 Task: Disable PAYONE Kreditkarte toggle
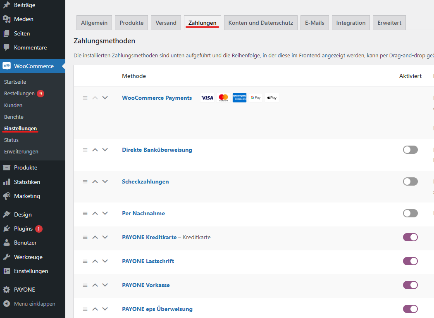pos(410,237)
